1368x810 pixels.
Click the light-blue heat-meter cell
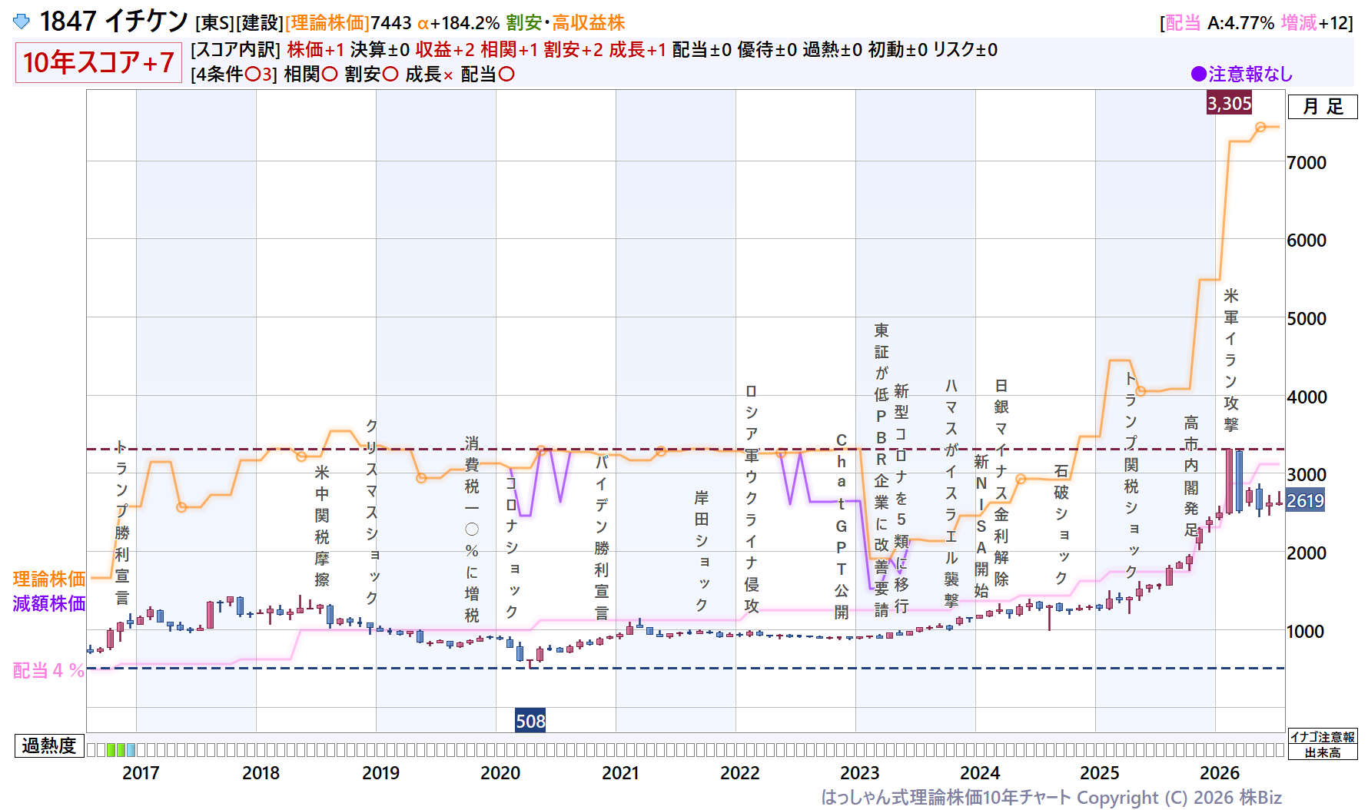point(131,750)
